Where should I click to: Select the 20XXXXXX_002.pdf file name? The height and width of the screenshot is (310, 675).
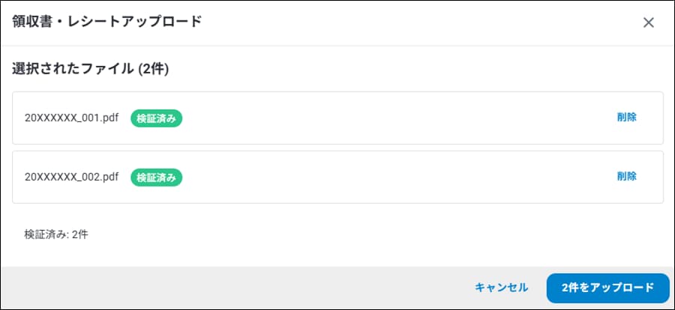click(x=72, y=177)
